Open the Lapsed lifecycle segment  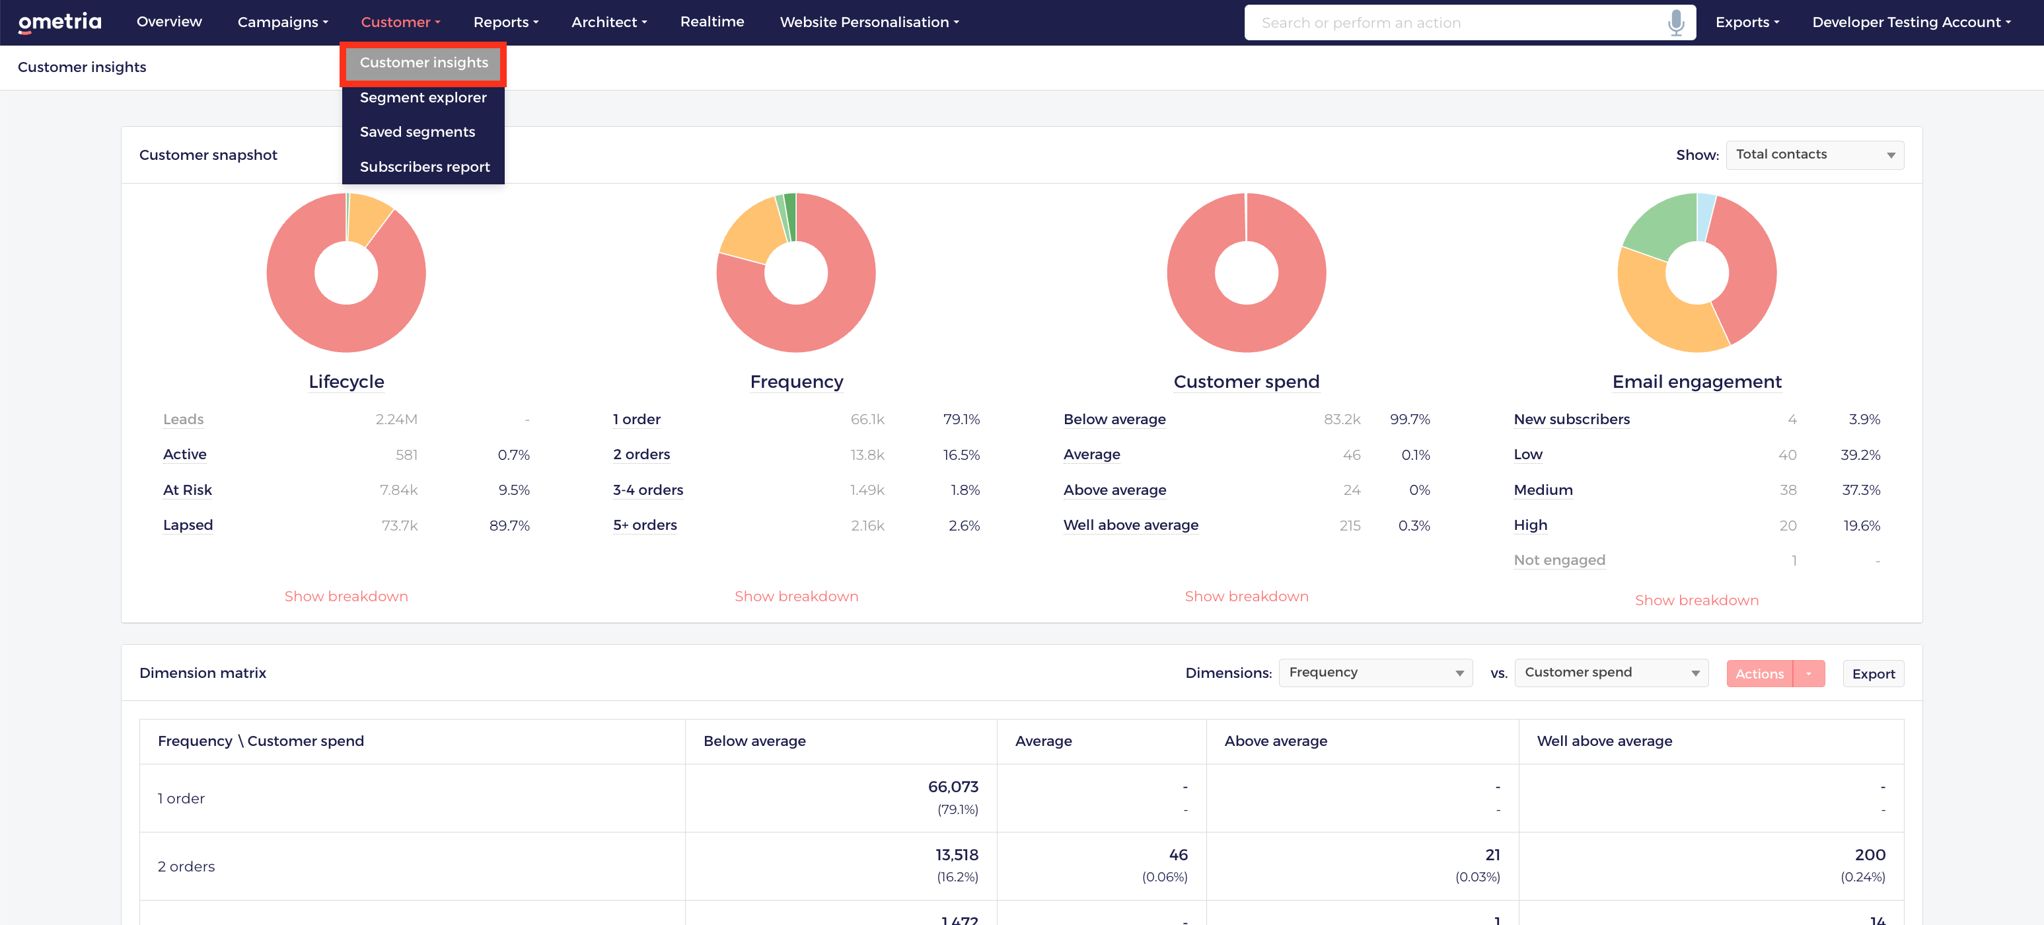[188, 525]
